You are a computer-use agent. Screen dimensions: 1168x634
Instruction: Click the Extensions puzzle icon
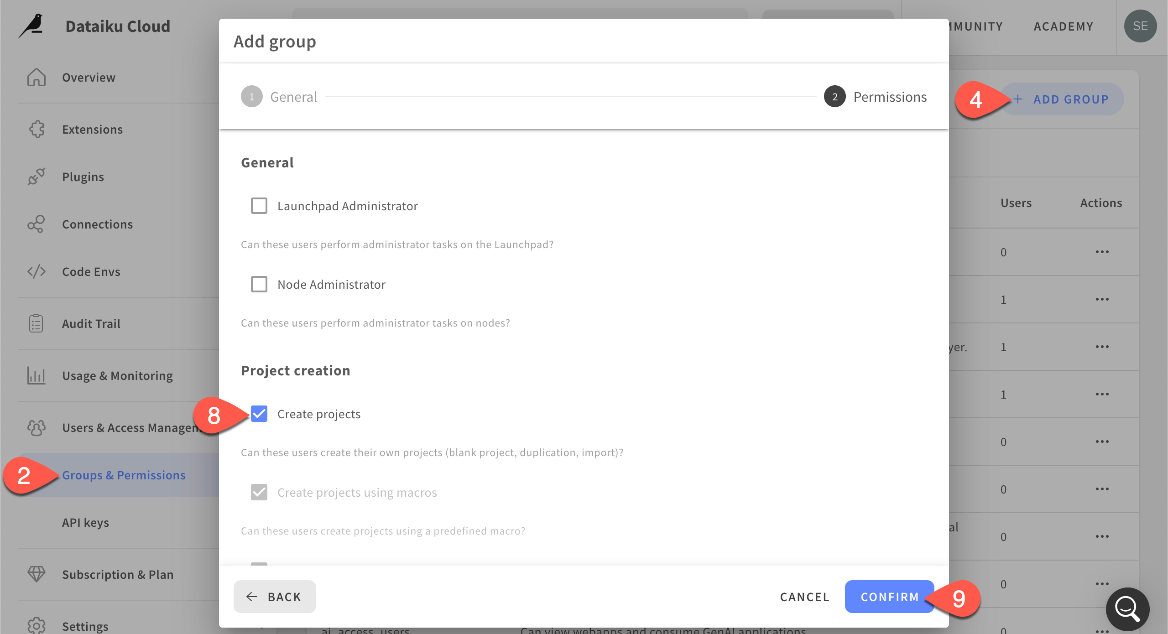[36, 129]
